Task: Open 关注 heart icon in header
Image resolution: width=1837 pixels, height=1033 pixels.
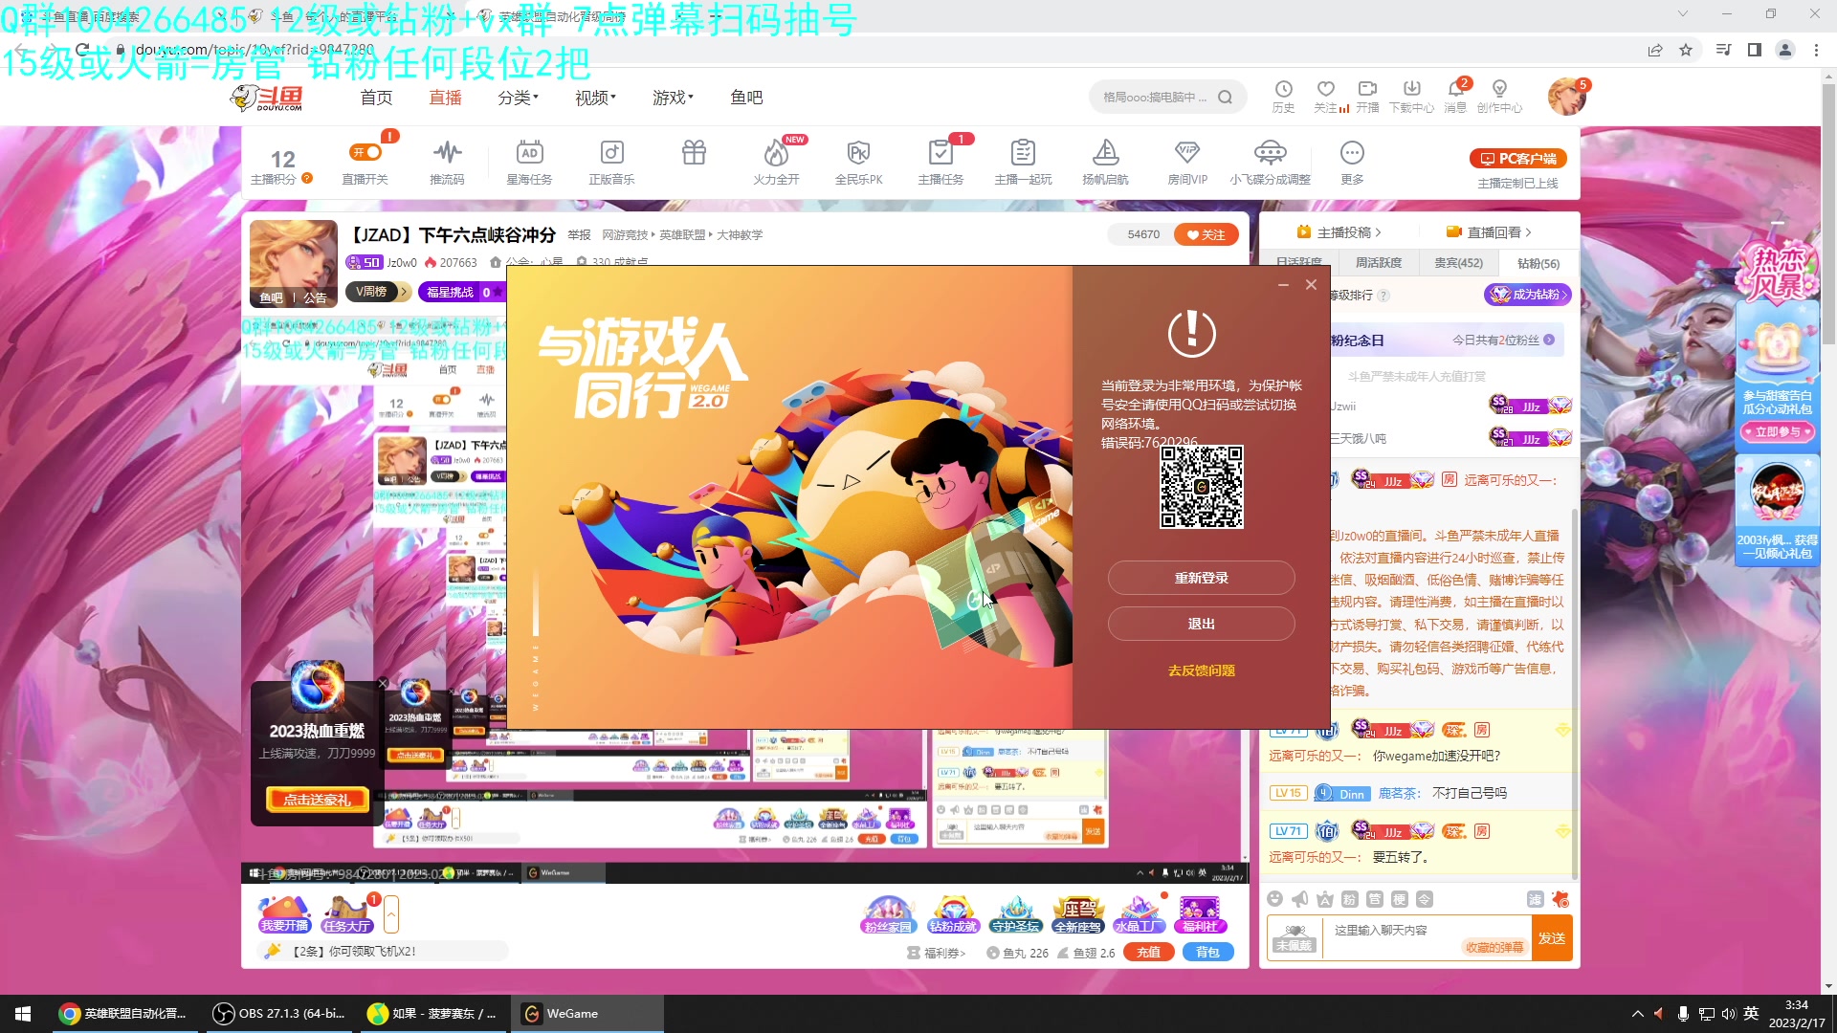Action: [x=1325, y=89]
